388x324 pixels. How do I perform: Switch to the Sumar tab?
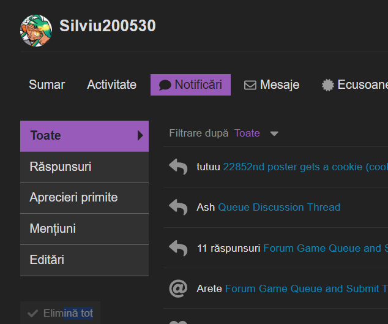coord(47,85)
